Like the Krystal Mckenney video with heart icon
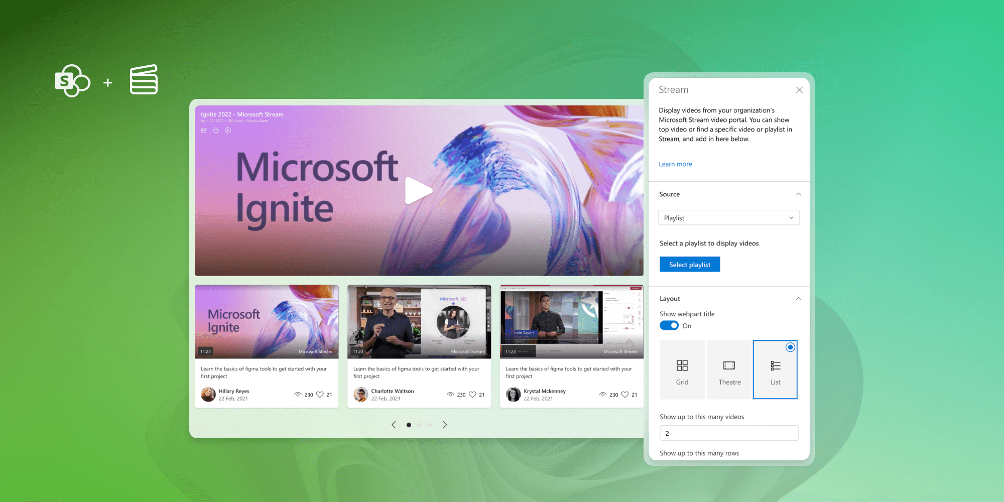This screenshot has width=1004, height=502. [625, 395]
